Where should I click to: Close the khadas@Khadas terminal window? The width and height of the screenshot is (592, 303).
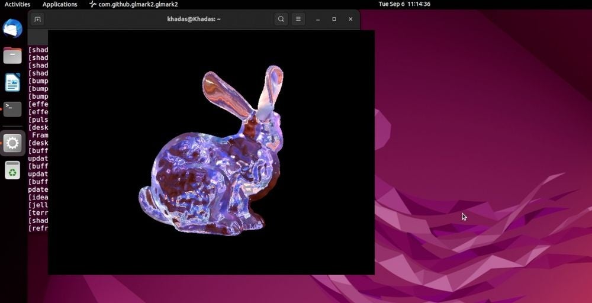(350, 19)
